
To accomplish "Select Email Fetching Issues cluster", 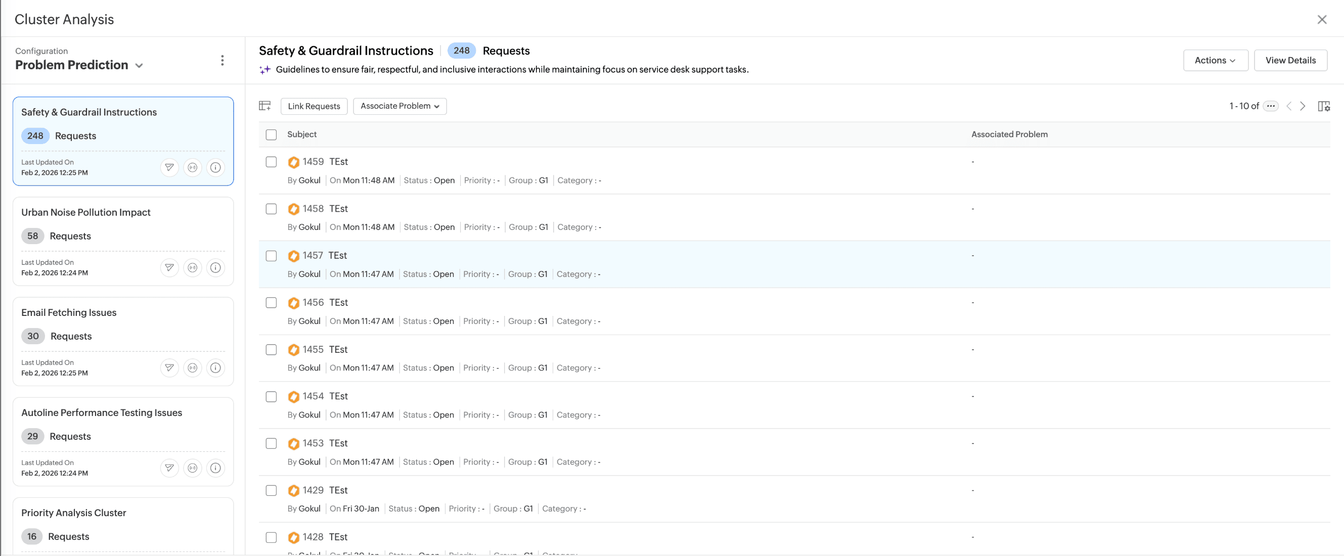I will click(69, 312).
